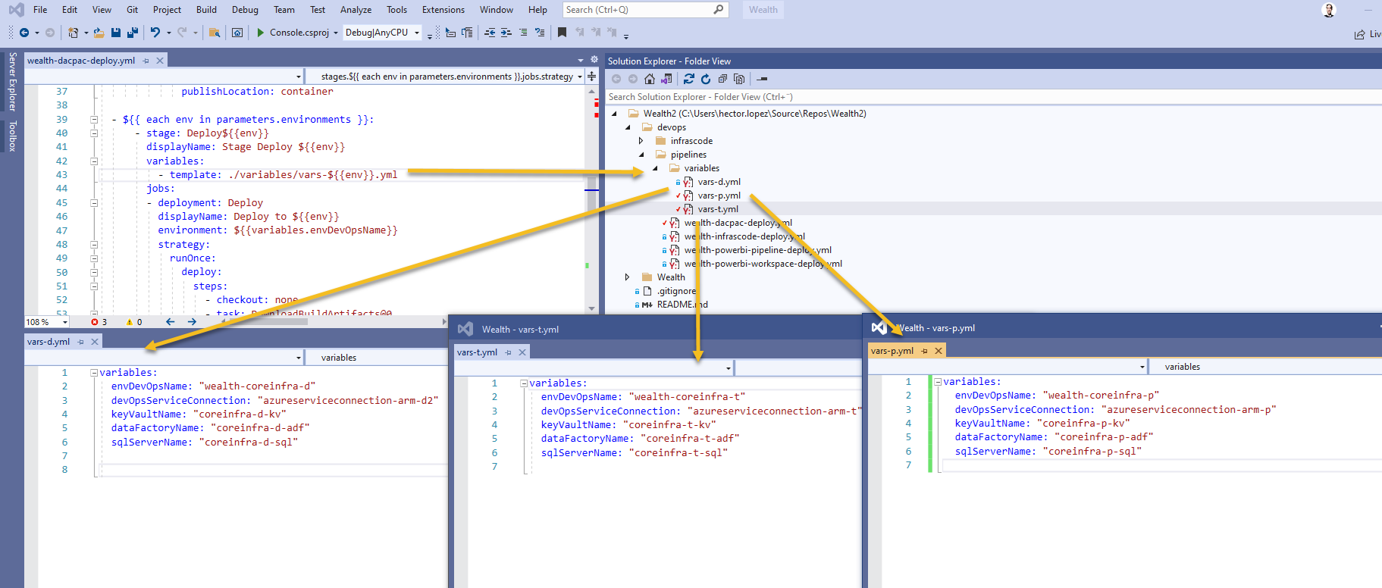
Task: Refresh the Solution Explorer view
Action: coord(706,79)
